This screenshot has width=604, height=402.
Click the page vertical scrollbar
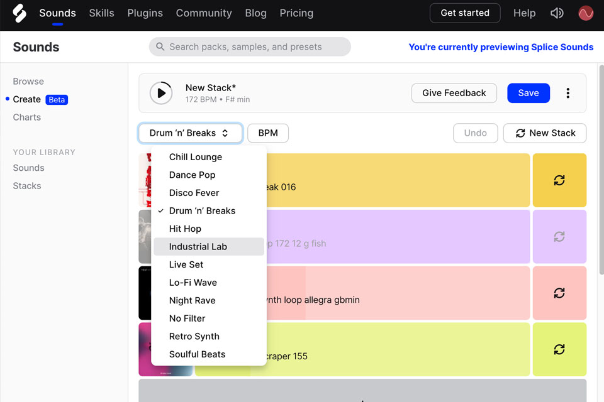click(x=601, y=169)
